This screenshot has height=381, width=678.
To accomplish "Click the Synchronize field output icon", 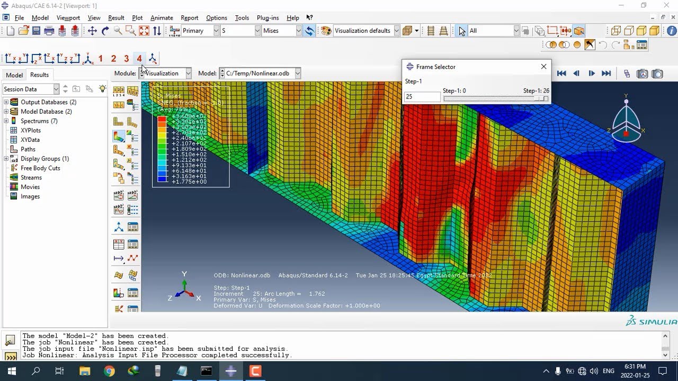I will [309, 31].
